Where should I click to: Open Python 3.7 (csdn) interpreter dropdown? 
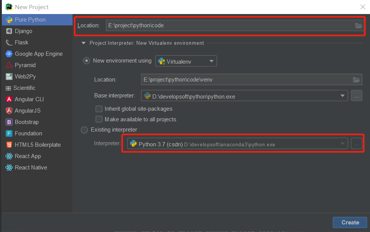click(x=237, y=144)
